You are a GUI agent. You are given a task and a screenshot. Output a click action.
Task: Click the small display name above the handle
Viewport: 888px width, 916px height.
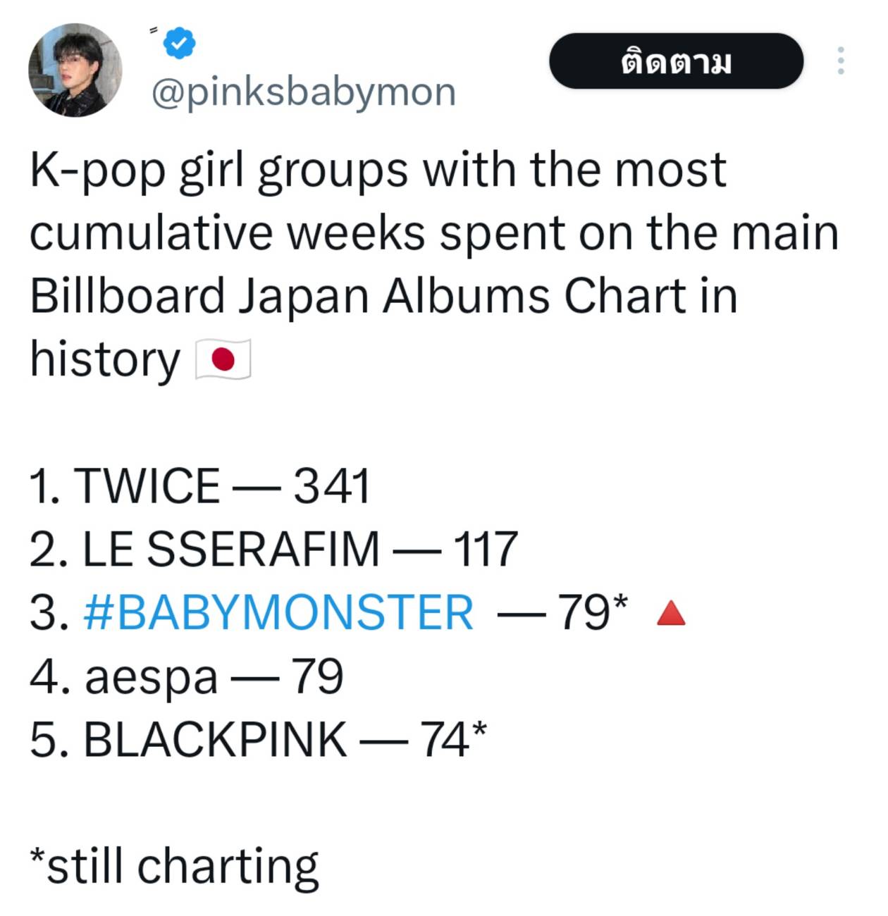(x=153, y=30)
